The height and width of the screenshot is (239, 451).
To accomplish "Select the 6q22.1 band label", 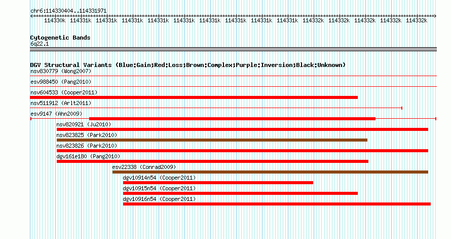I will click(40, 44).
